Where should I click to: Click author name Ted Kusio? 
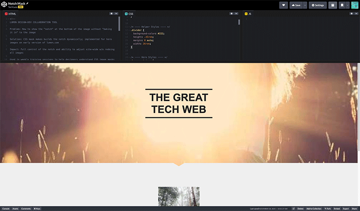[13, 7]
